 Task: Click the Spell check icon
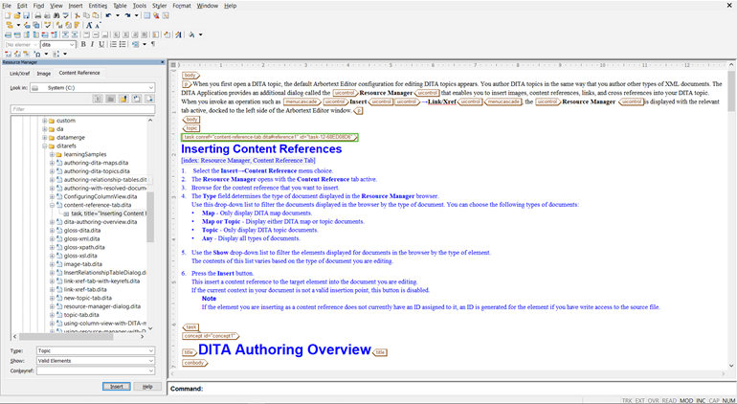(66, 15)
